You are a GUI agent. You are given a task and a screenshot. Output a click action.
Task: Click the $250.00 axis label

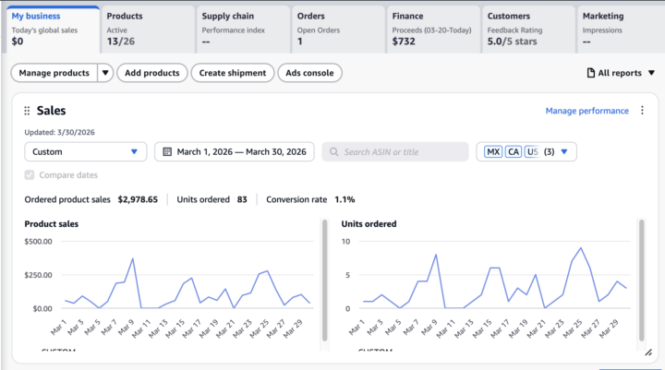coord(38,275)
